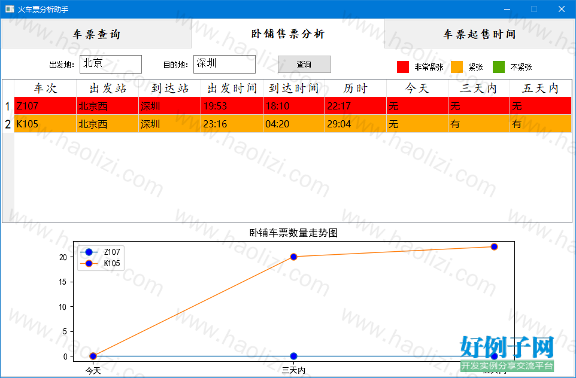Click 深圳 arrival cell in the K105 row
The image size is (576, 378).
169,124
